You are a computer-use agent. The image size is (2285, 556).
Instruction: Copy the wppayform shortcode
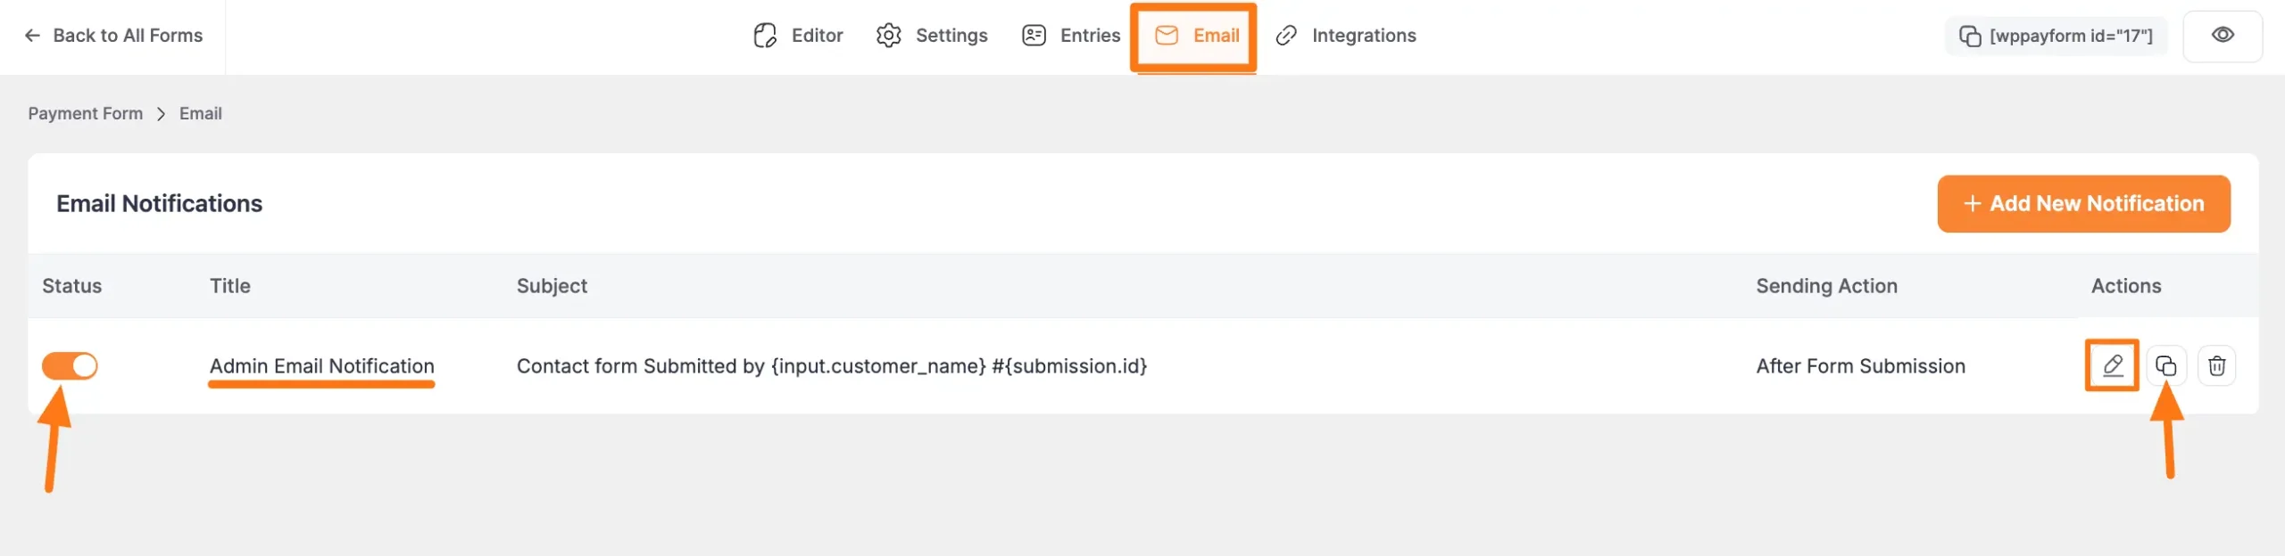2056,36
